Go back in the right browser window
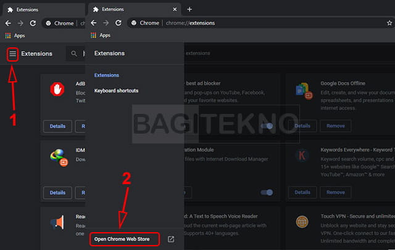This screenshot has width=395, height=250. 94,23
